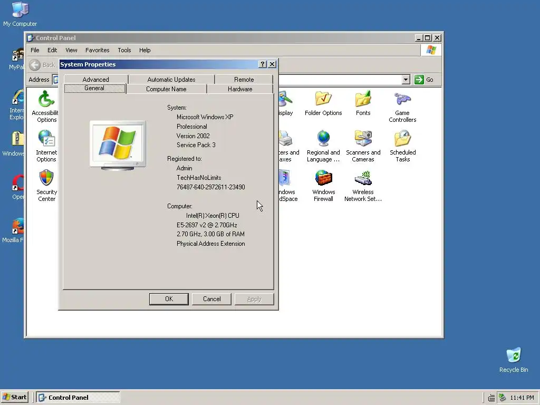The height and width of the screenshot is (405, 540).
Task: Open Regional and Language options
Action: 323,147
